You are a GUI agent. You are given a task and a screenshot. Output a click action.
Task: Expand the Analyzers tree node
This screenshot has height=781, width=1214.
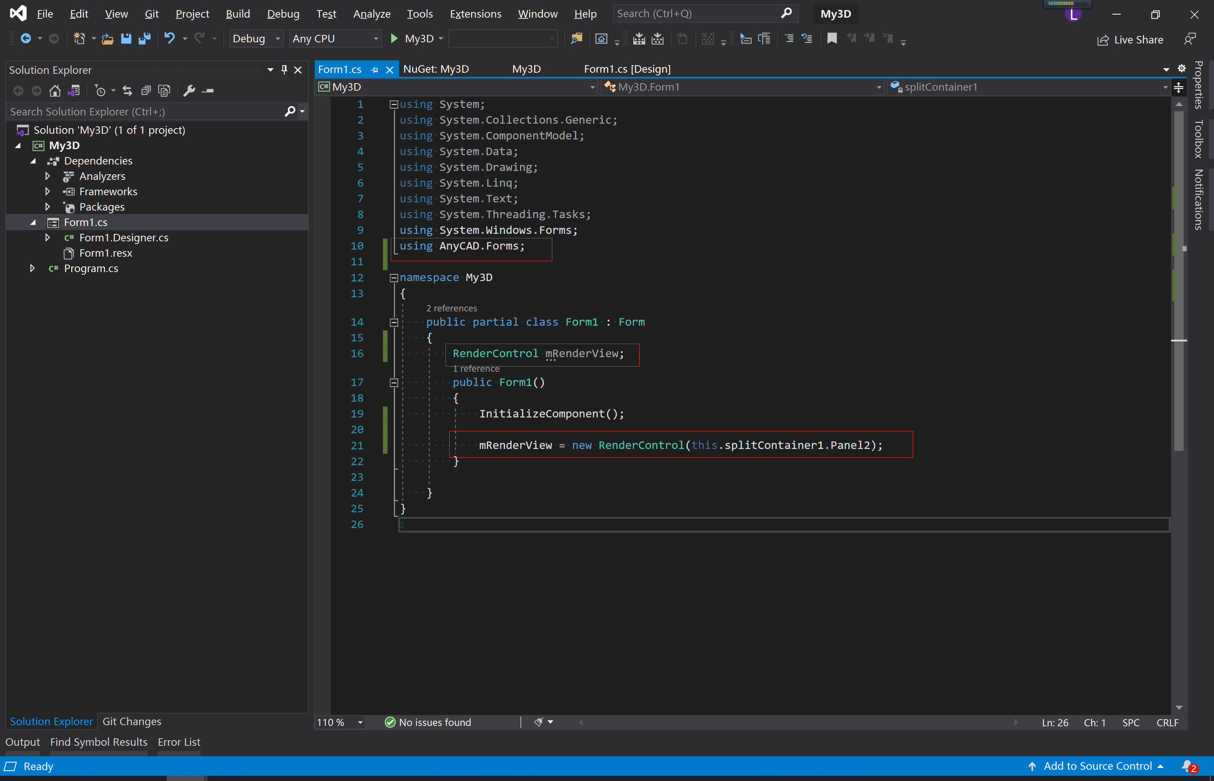point(48,176)
